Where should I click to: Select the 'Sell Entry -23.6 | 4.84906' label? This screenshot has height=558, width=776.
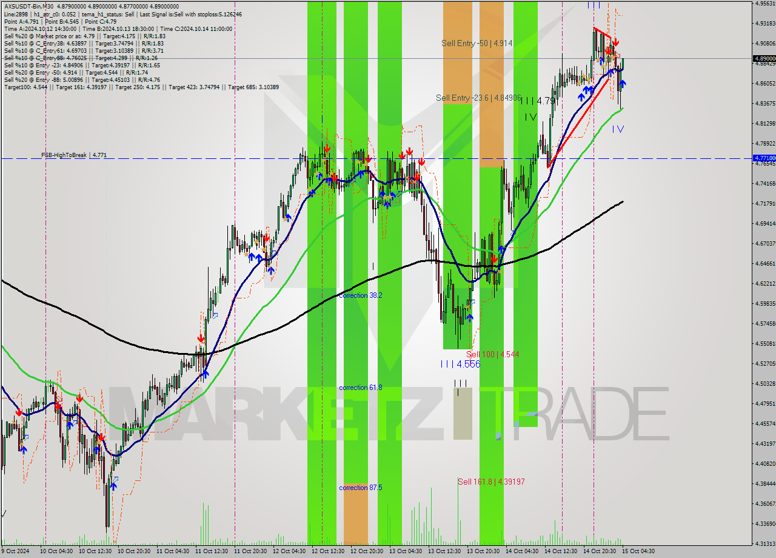coord(478,98)
